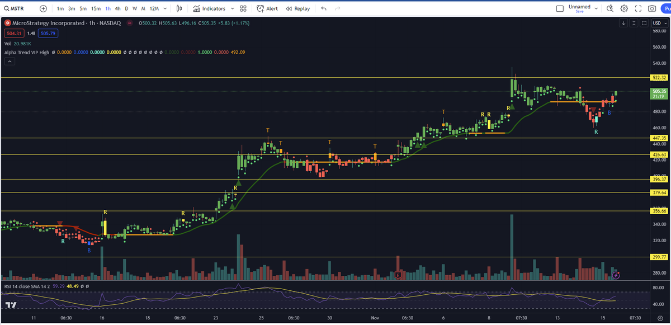The image size is (671, 325).
Task: Click the 522.32 price level label
Action: tap(659, 78)
